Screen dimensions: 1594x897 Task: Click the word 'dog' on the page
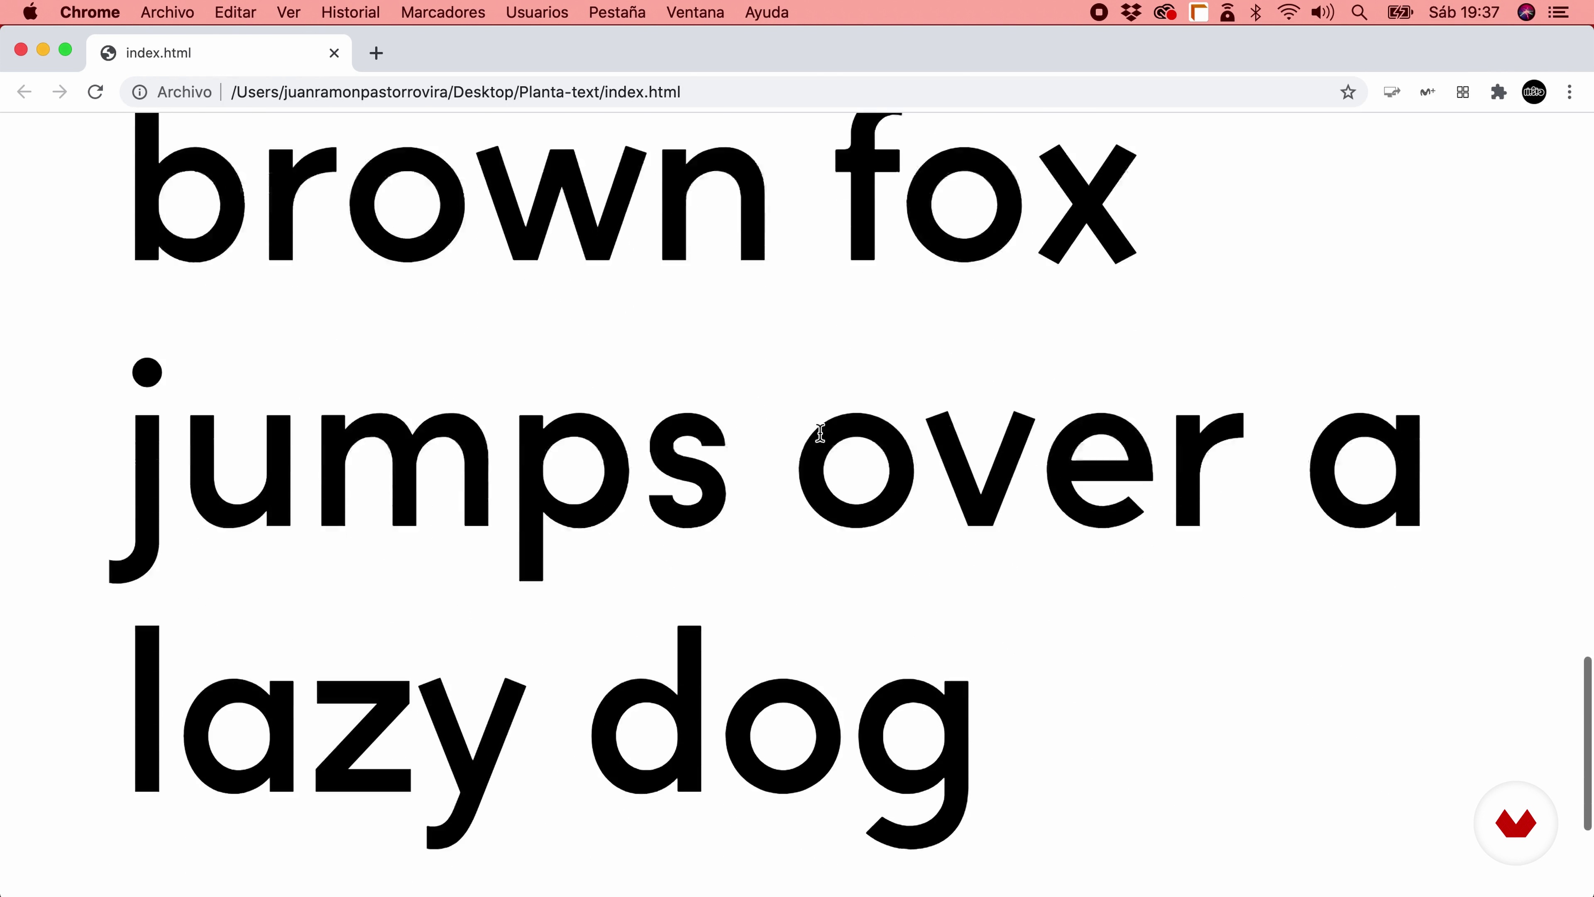780,737
